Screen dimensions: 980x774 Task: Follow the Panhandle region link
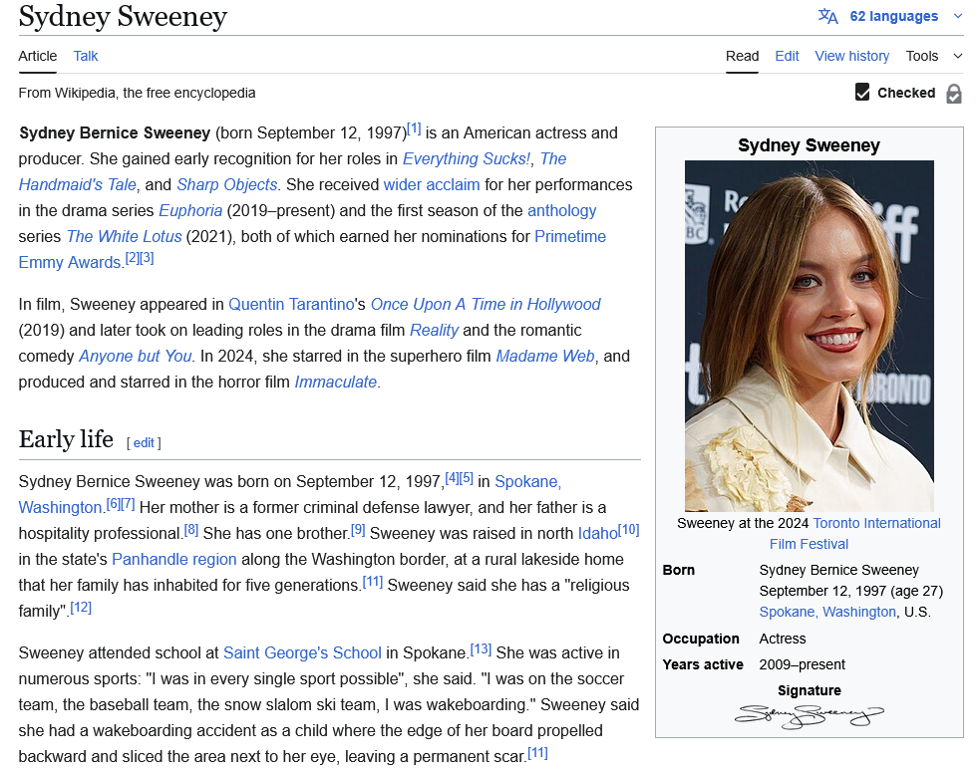point(174,559)
